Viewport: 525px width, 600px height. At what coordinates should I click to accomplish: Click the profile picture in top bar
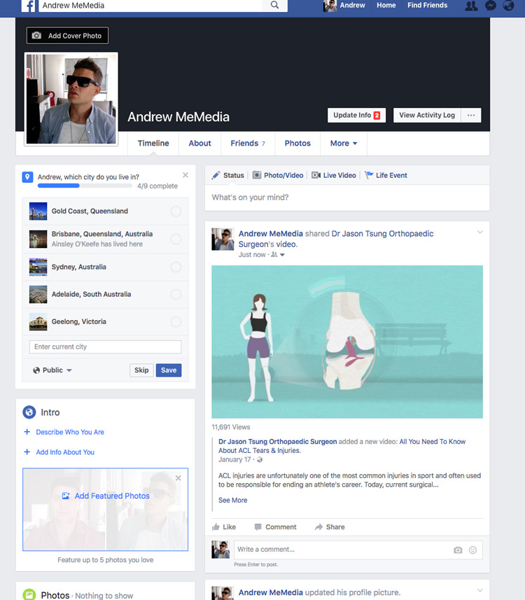tap(330, 6)
